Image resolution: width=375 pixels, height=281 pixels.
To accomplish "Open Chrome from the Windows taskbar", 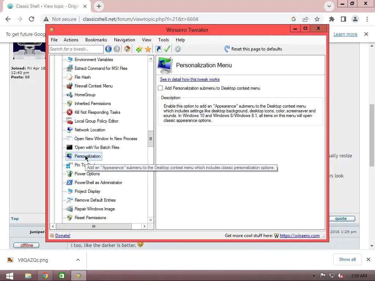I will click(x=45, y=276).
